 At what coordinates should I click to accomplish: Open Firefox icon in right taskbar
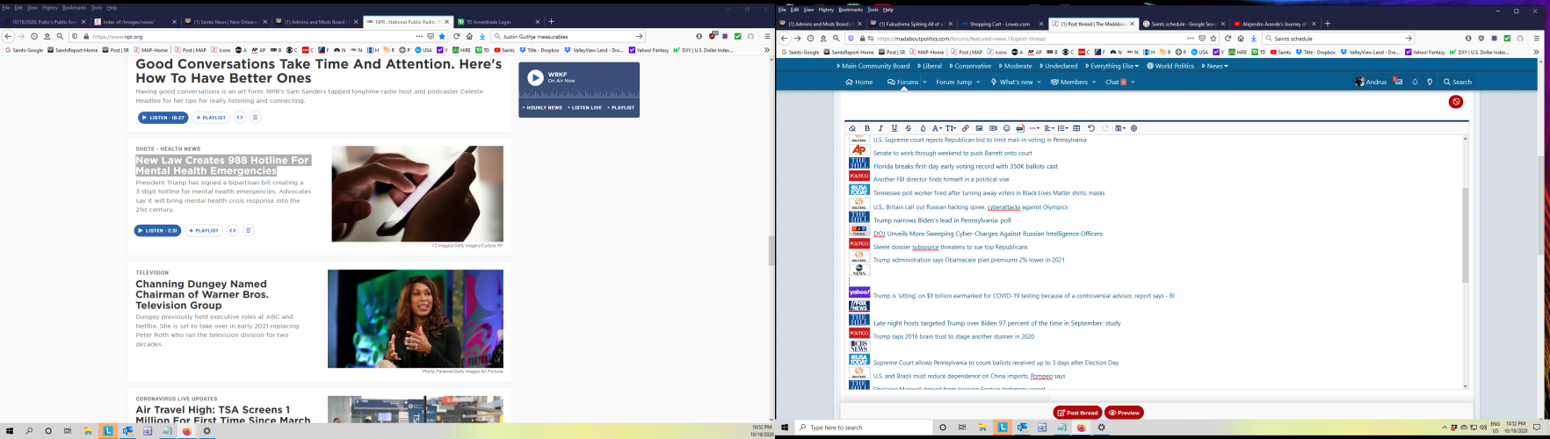pos(1082,428)
